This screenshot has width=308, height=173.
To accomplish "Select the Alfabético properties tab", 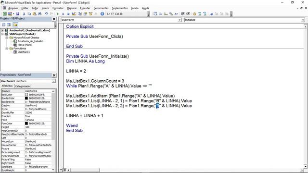I will (7, 86).
